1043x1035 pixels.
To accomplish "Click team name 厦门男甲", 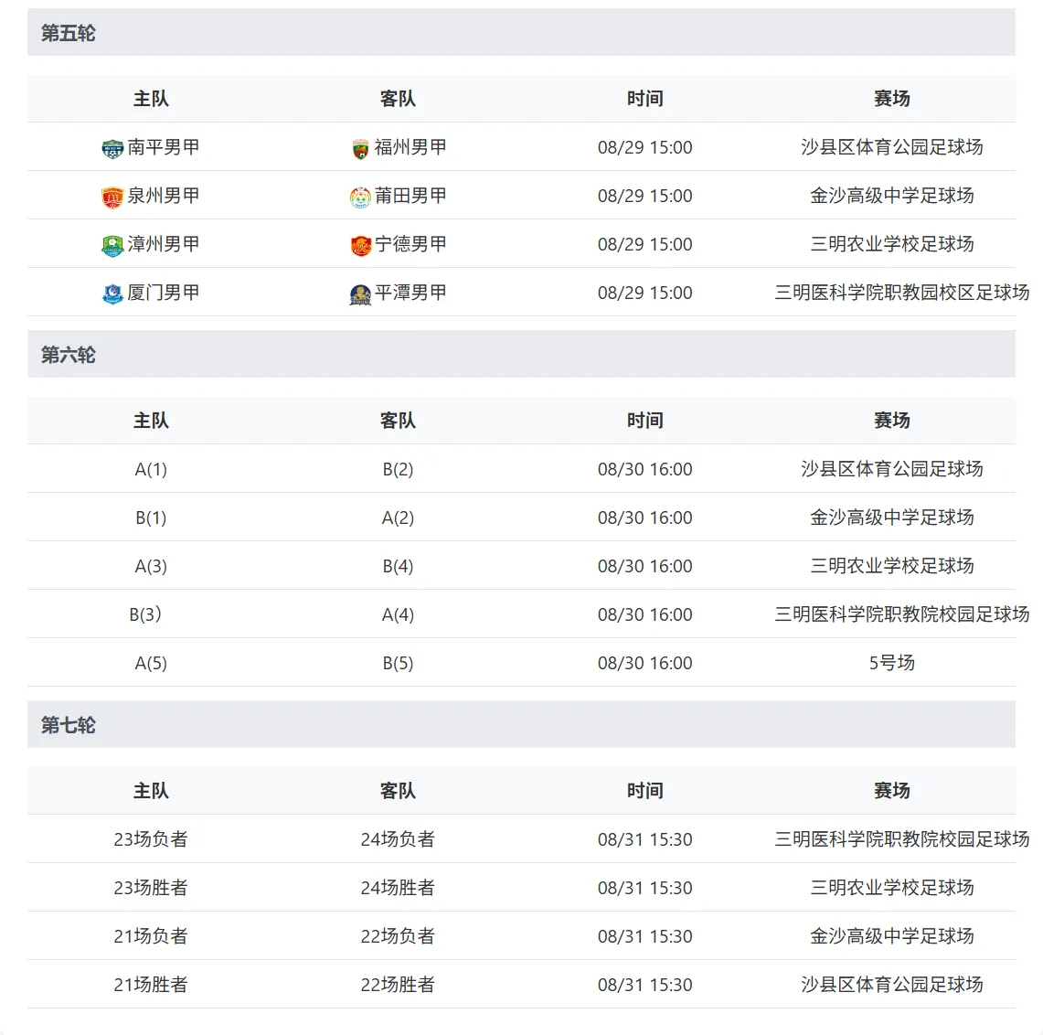I will pos(164,293).
